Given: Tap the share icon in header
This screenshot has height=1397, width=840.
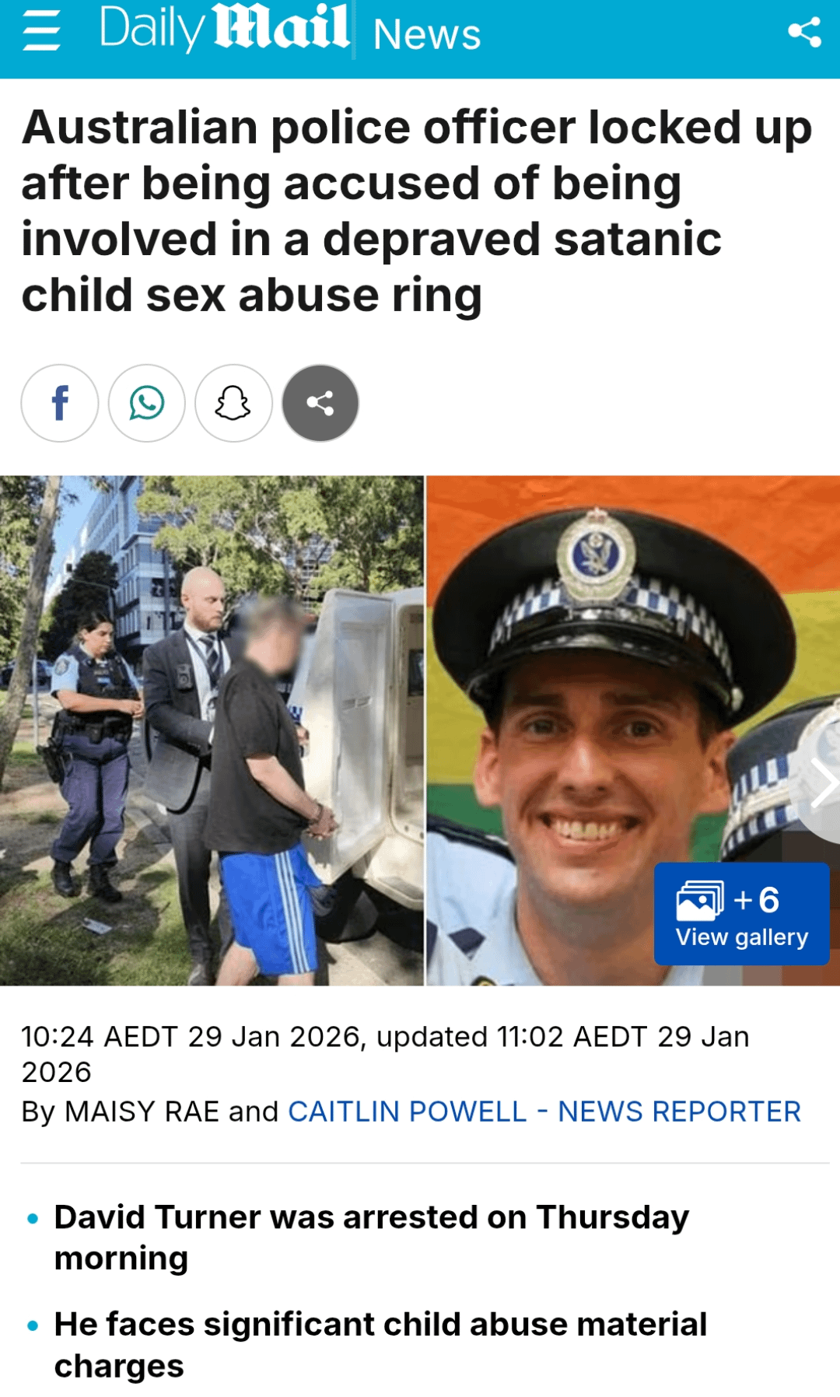Looking at the screenshot, I should (x=804, y=32).
